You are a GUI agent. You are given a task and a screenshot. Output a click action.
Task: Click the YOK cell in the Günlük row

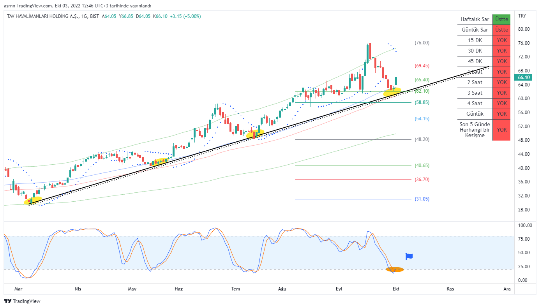point(501,114)
